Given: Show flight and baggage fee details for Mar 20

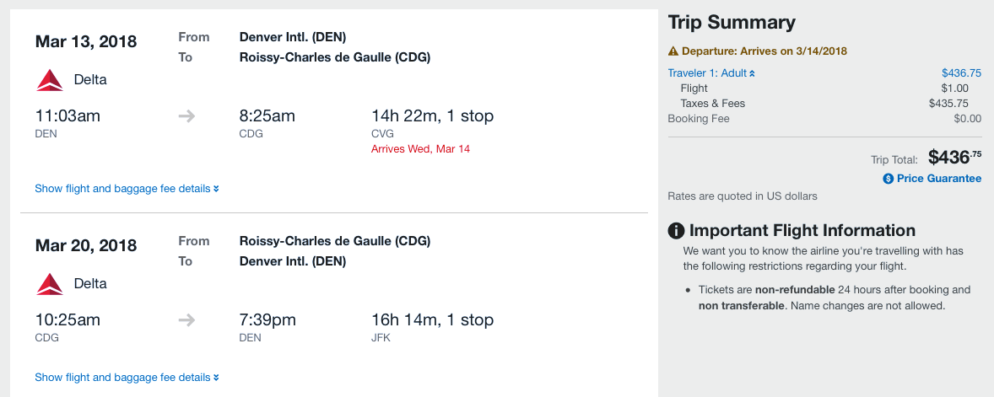Looking at the screenshot, I should 127,378.
